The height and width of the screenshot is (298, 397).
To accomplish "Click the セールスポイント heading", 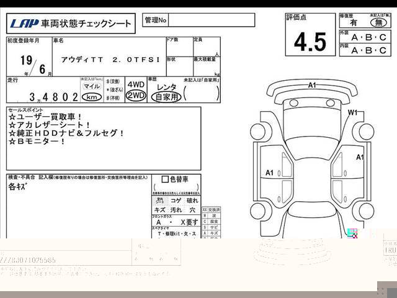I will point(25,110).
